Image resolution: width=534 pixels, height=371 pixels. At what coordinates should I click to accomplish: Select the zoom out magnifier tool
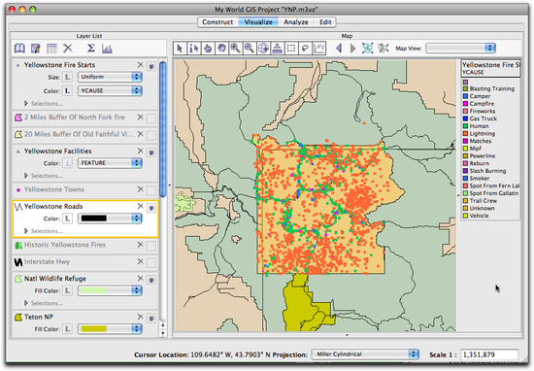pos(250,48)
